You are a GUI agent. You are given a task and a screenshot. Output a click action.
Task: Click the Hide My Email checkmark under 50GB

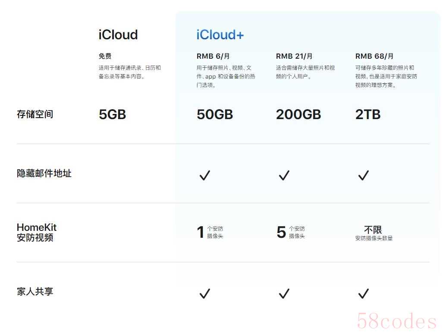(x=204, y=175)
